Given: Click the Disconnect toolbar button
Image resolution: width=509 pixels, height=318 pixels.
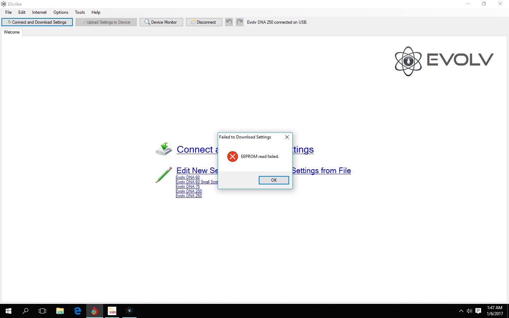Looking at the screenshot, I should pos(204,22).
